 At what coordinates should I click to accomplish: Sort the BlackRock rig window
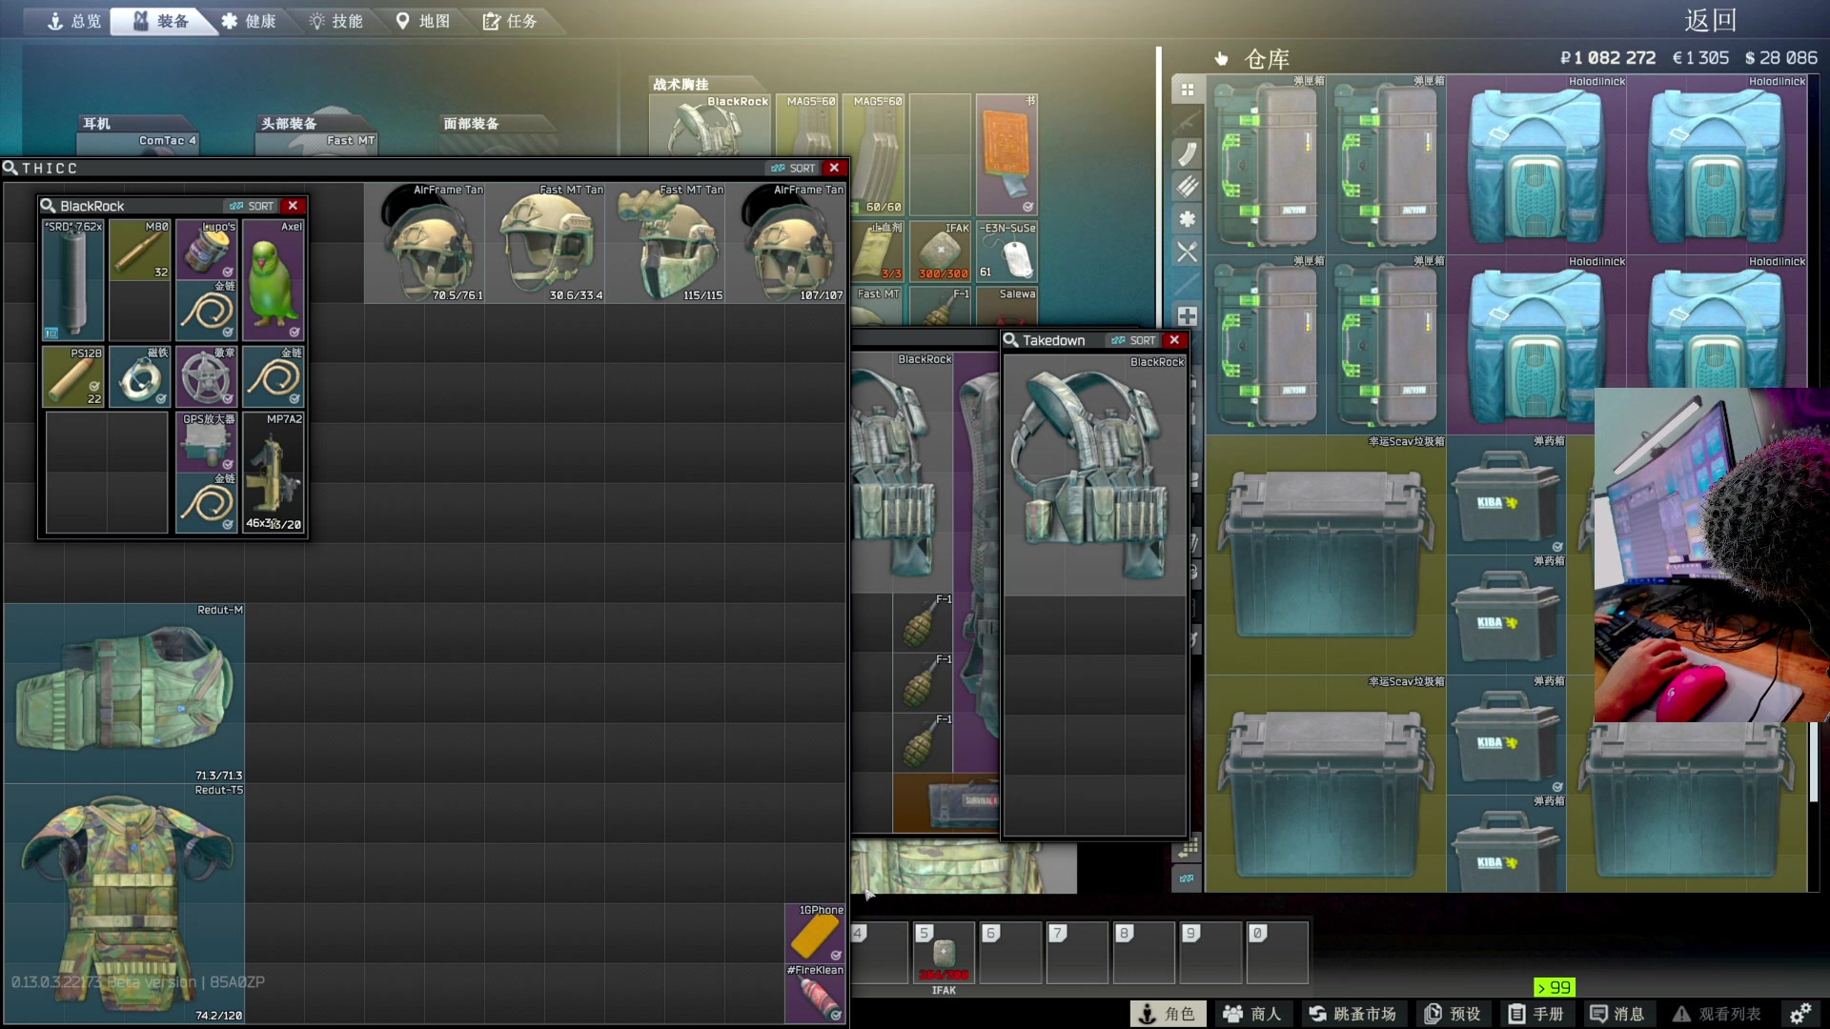pos(253,206)
